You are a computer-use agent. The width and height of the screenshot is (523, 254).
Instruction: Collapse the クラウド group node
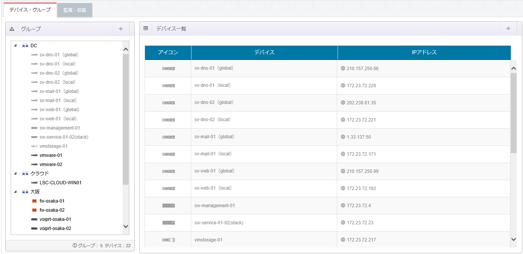[15, 174]
